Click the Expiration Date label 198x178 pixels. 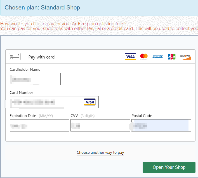[23, 116]
